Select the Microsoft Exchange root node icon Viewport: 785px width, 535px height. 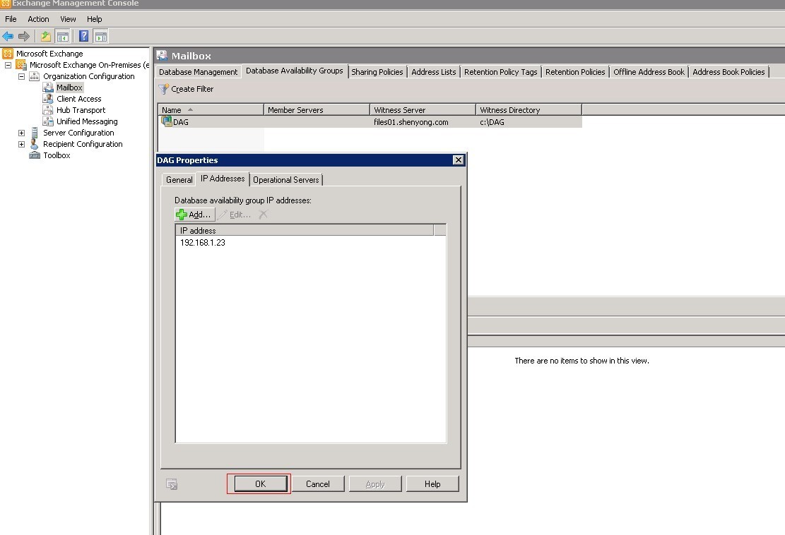(x=8, y=54)
